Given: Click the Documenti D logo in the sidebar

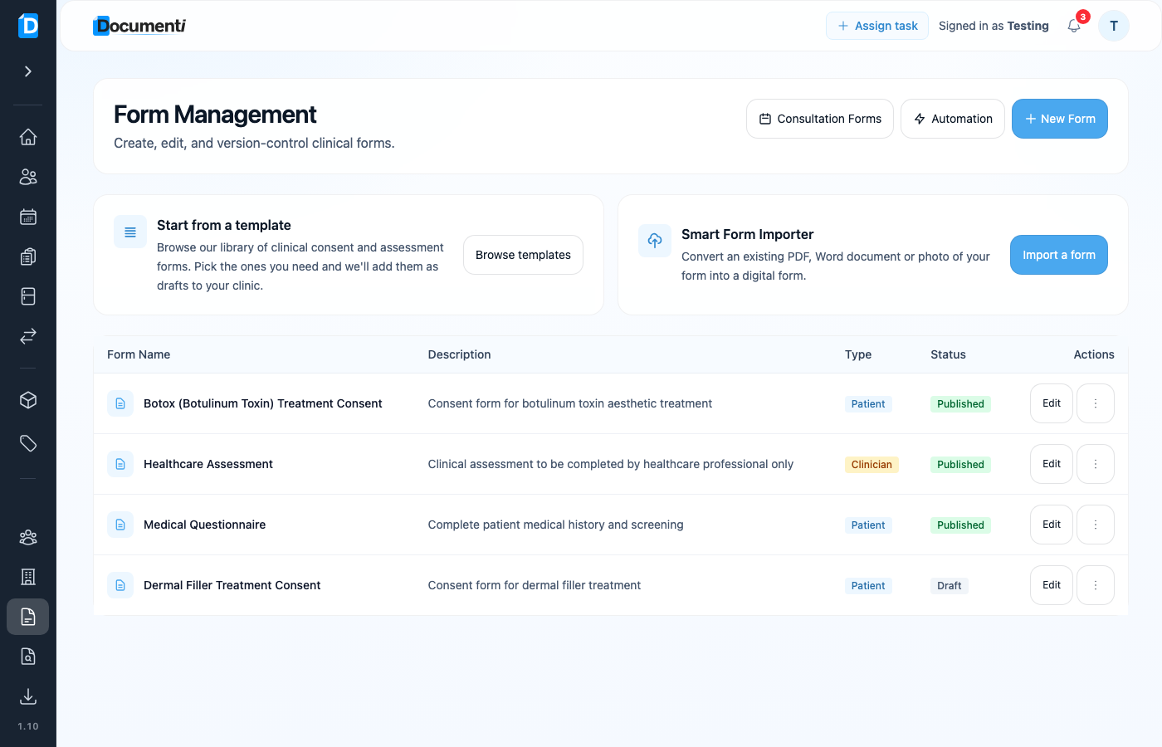Looking at the screenshot, I should 28,26.
